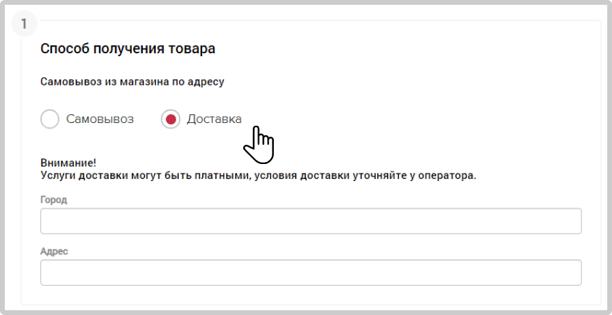Focus the Город input field
Image resolution: width=612 pixels, height=315 pixels.
tap(311, 221)
